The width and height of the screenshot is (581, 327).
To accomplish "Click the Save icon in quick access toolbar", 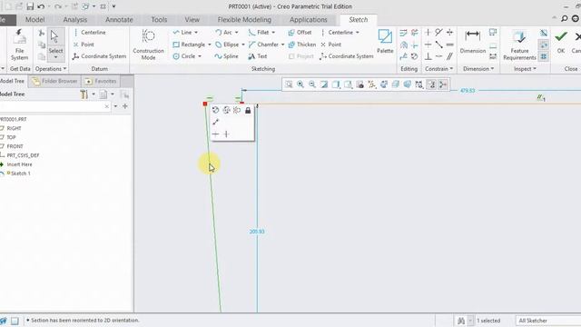I will point(30,6).
